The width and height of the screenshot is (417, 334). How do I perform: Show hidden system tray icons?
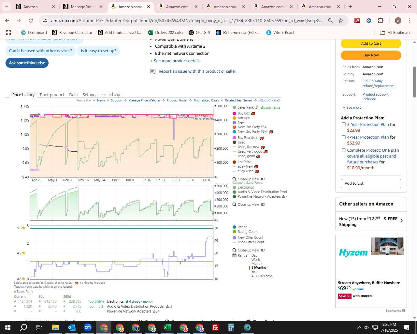pyautogui.click(x=359, y=327)
